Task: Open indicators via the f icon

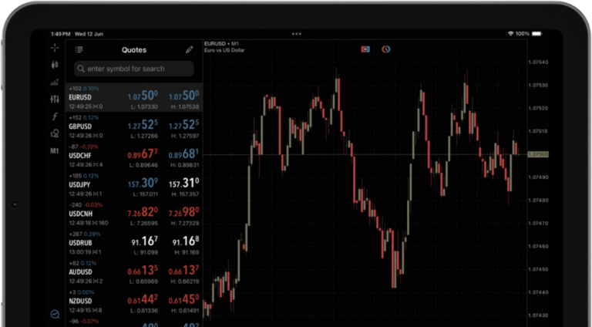Action: 55,116
